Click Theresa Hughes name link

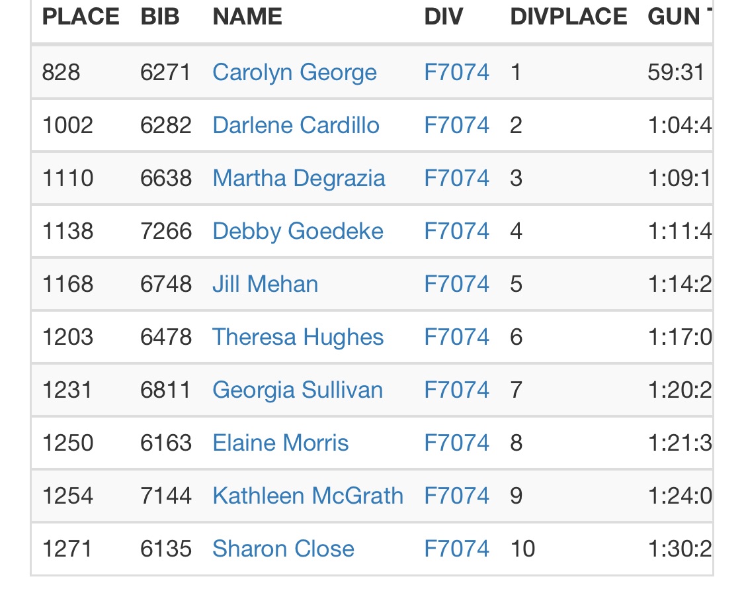[298, 337]
